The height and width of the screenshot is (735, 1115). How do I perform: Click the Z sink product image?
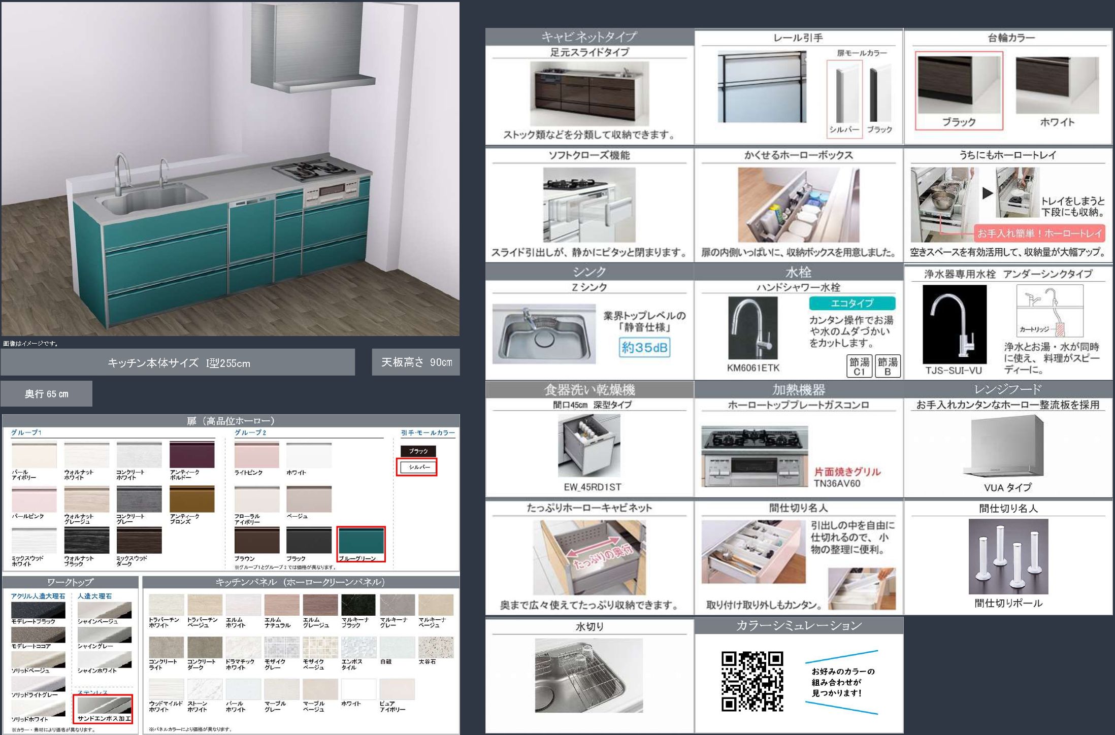544,333
